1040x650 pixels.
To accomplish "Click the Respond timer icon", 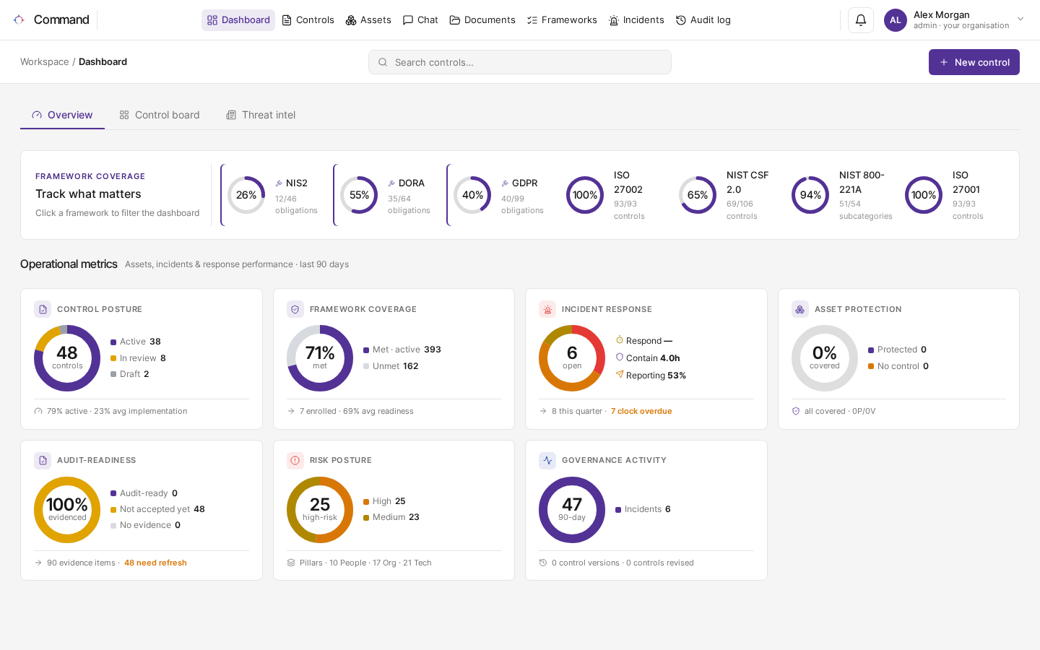I will pos(620,339).
